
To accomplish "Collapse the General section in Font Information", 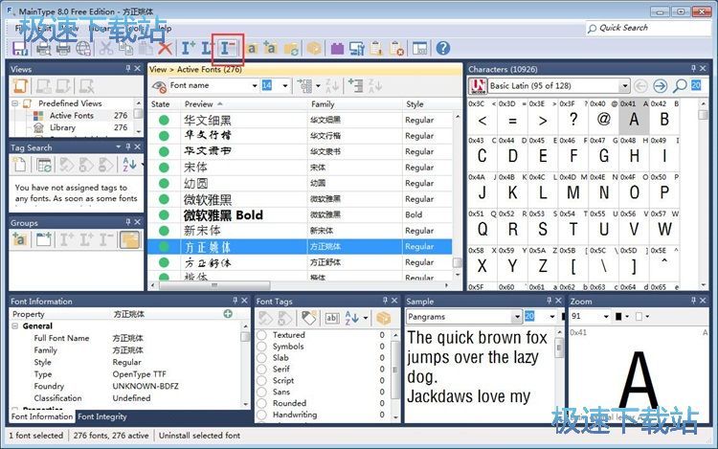I will click(x=15, y=326).
